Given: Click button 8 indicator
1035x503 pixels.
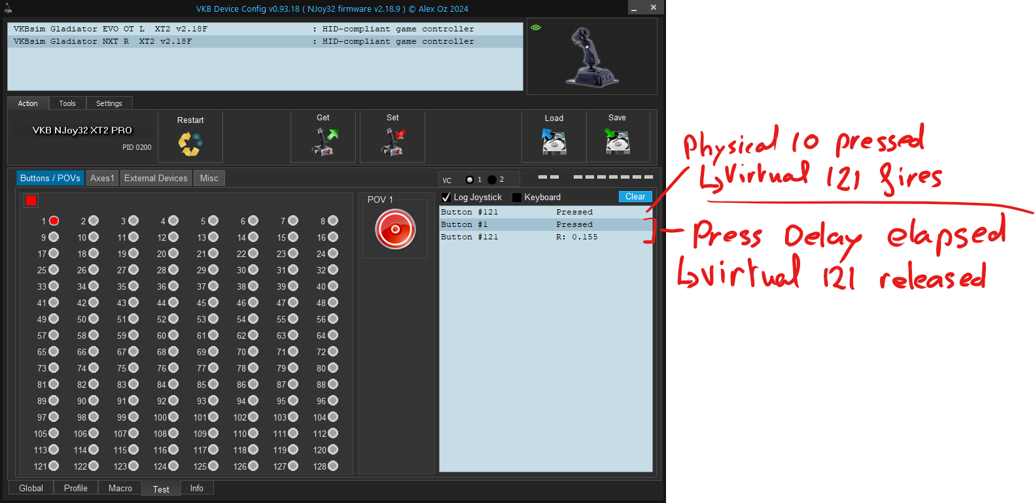Looking at the screenshot, I should click(x=333, y=221).
